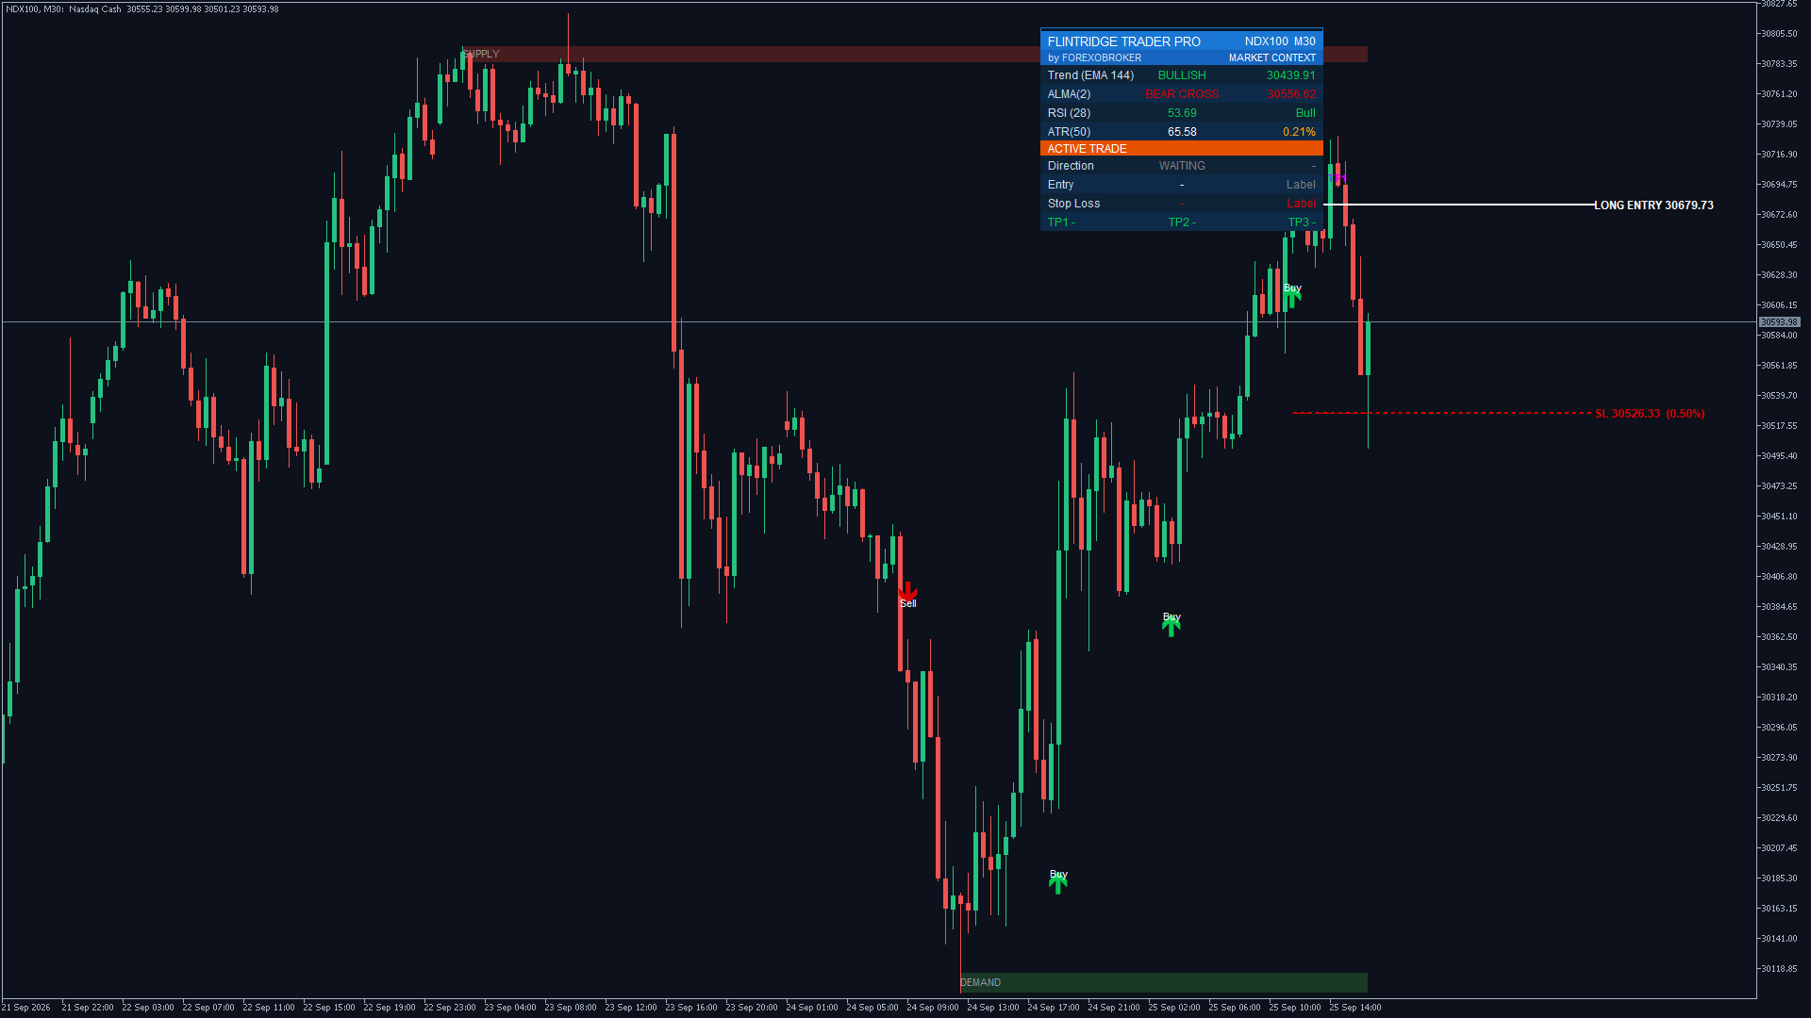Viewport: 1811px width, 1018px height.
Task: Click the white long entry line
Action: pos(1458,205)
